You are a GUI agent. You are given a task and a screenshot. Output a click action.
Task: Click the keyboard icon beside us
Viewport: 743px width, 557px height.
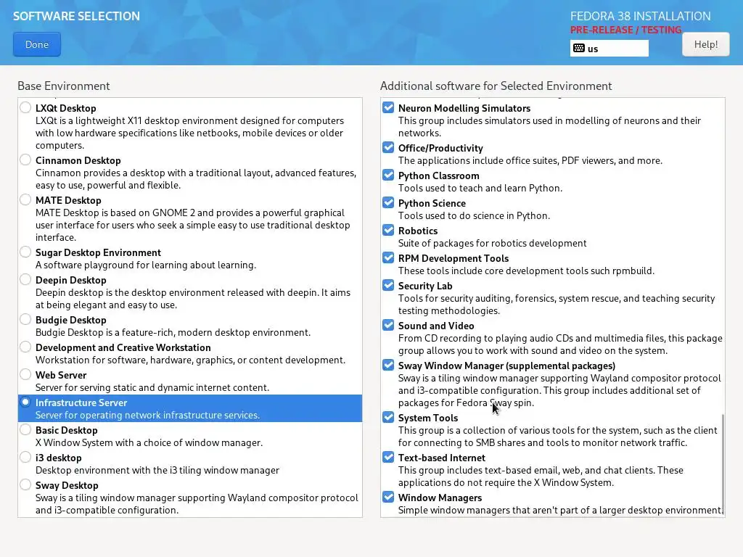click(578, 49)
